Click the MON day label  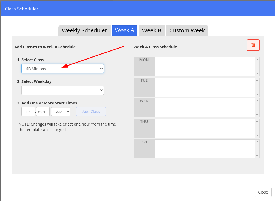pos(144,60)
